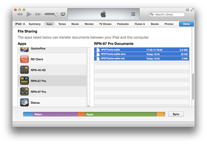The width and height of the screenshot is (207, 144).
Task: Go to the Tones tab
Action: pos(62,24)
